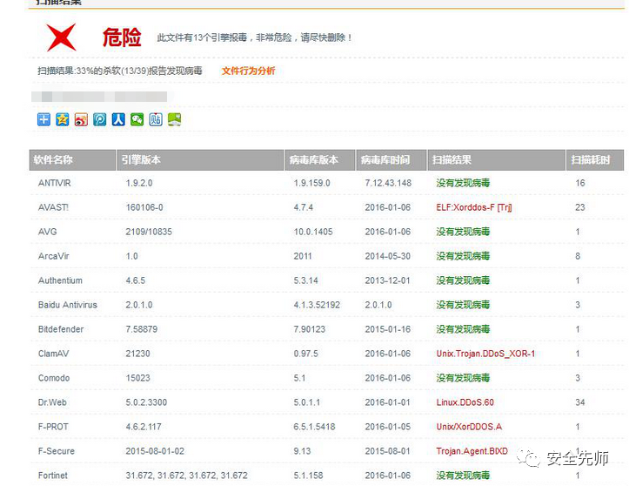Click Comodo's 没有发现病毒 result

point(463,378)
